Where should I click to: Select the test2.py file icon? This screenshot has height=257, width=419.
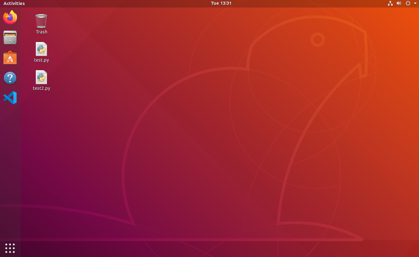click(x=41, y=77)
